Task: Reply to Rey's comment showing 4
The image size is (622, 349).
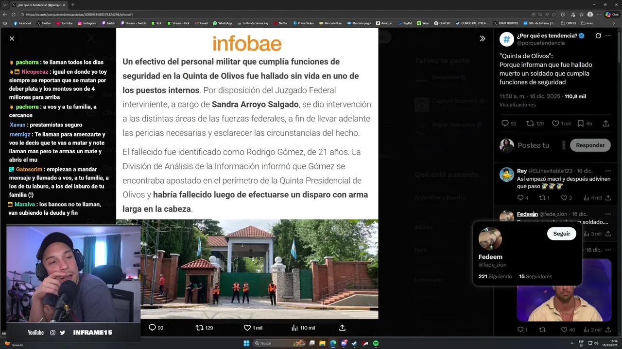Action: click(523, 198)
